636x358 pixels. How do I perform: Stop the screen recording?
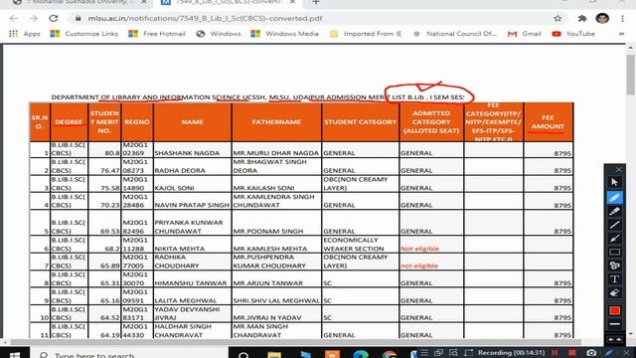coord(572,353)
